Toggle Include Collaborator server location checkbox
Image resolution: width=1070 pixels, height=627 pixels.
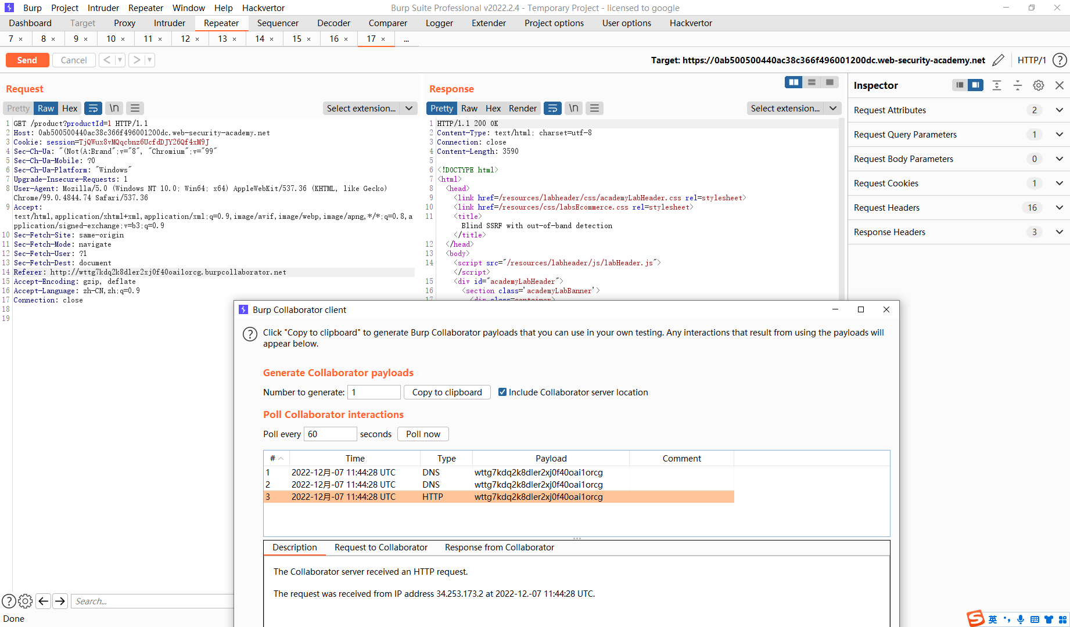tap(502, 392)
